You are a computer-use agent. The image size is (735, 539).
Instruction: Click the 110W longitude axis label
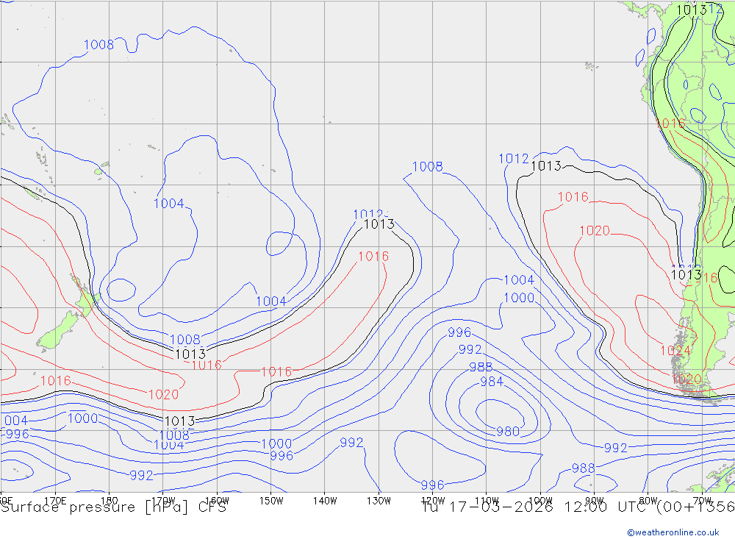click(x=487, y=501)
